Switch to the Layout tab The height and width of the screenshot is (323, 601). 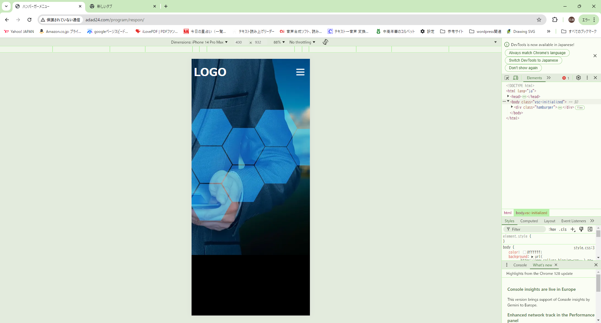549,221
